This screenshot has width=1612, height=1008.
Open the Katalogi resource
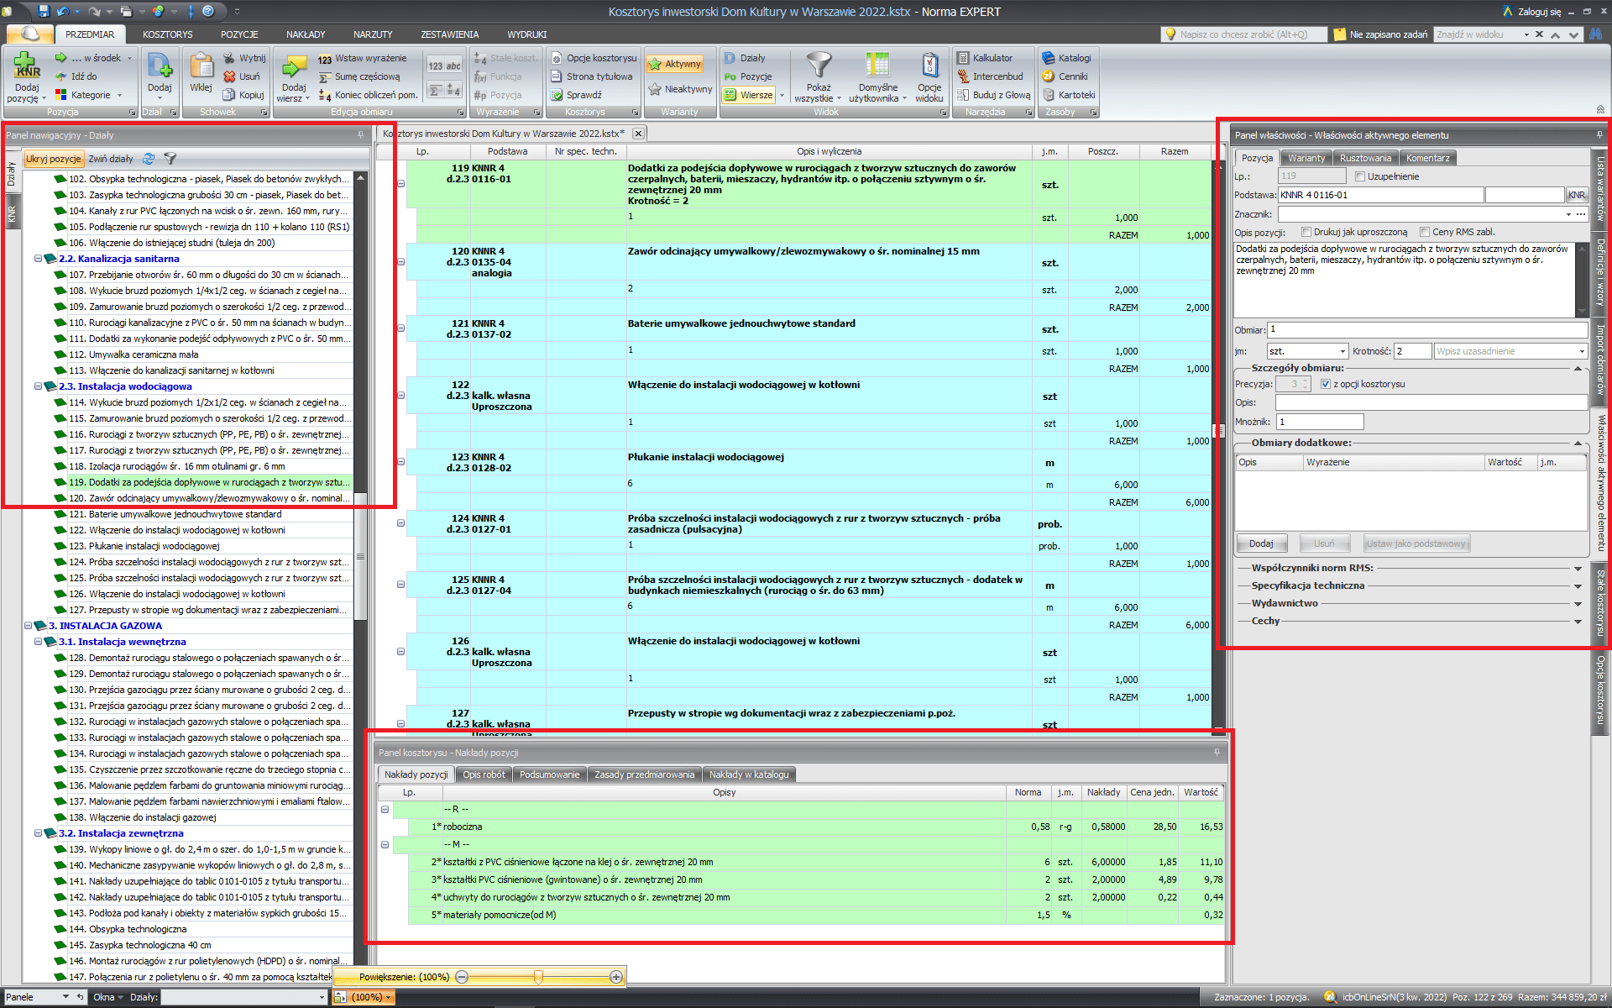tap(1066, 58)
